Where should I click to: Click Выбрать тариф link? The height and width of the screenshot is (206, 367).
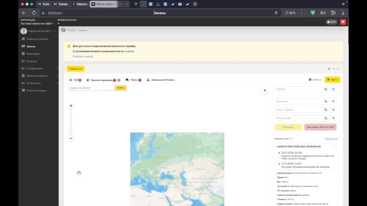click(83, 57)
